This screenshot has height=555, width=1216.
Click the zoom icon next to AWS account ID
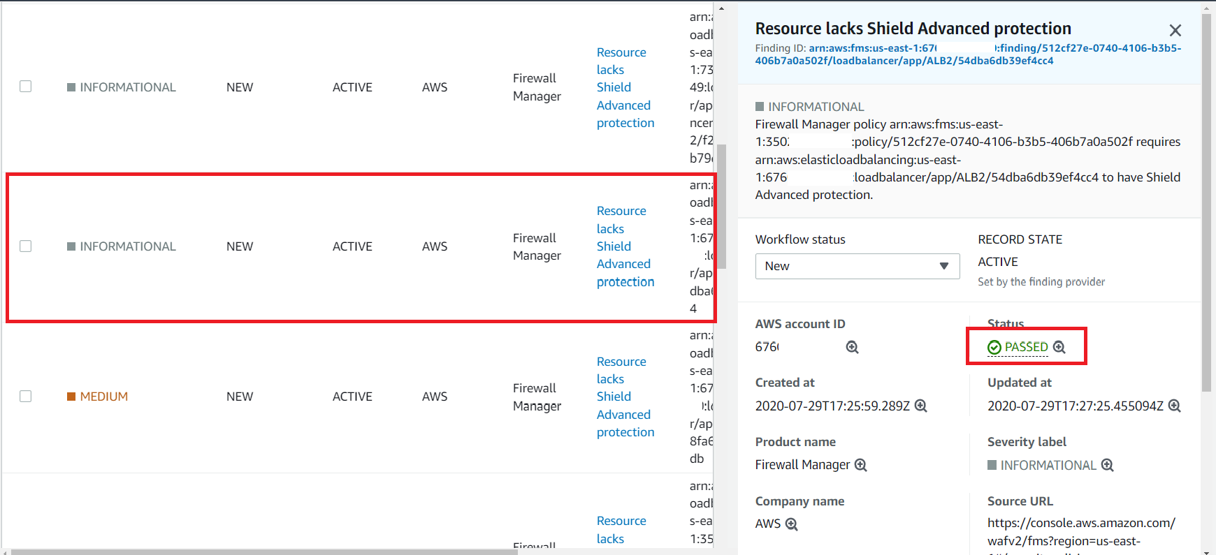(851, 347)
